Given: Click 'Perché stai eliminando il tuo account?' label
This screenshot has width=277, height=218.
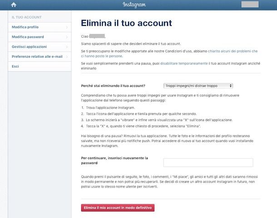Looking at the screenshot, I should click(x=113, y=86).
